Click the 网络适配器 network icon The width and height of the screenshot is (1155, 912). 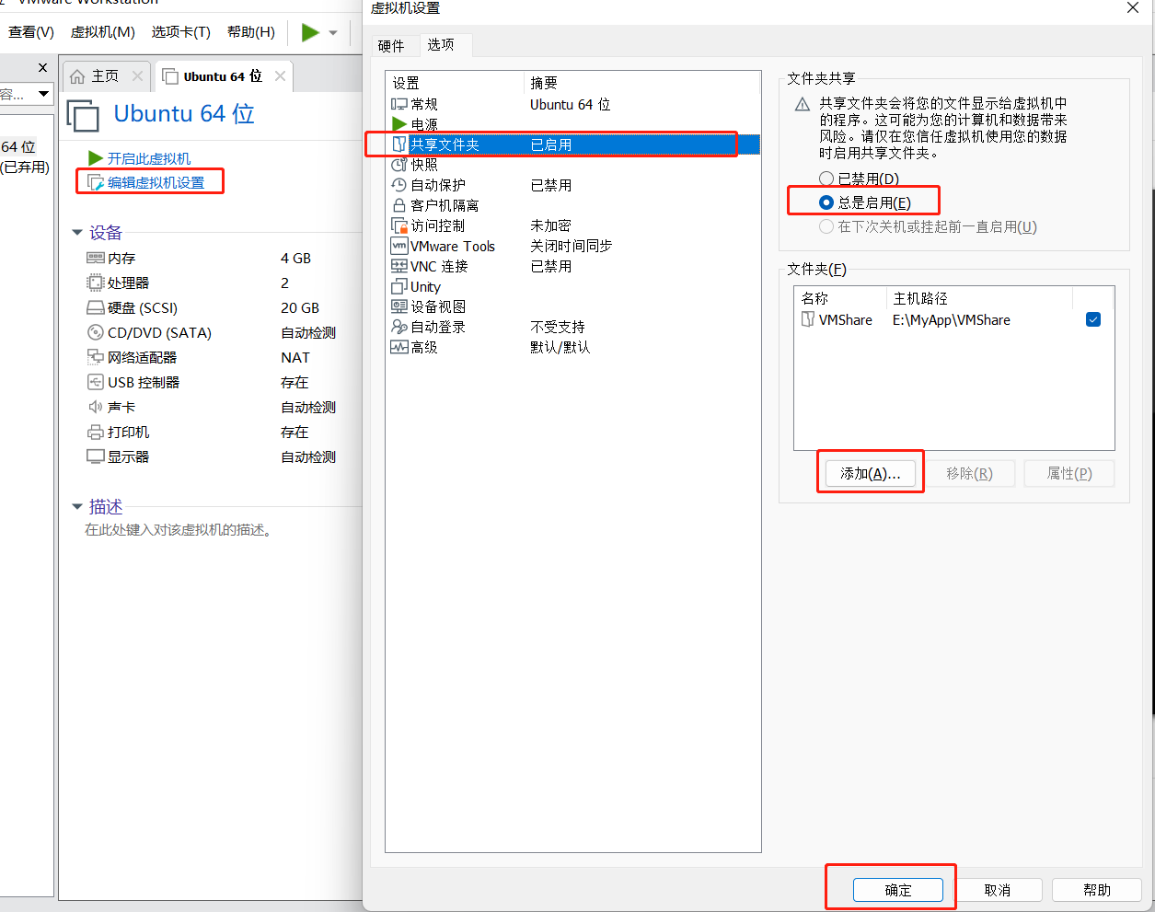(x=95, y=357)
